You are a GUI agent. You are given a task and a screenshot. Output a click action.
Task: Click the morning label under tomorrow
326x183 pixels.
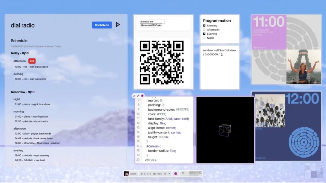[x=19, y=111]
